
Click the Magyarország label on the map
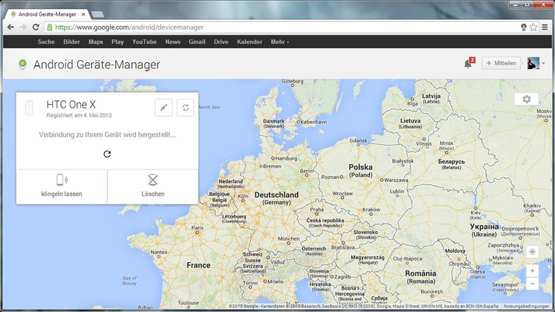368,258
